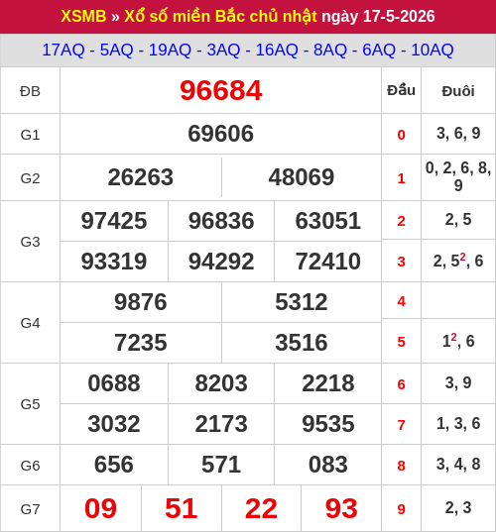Open Xổ số miền Bắc chủ nhật link

coord(221,16)
